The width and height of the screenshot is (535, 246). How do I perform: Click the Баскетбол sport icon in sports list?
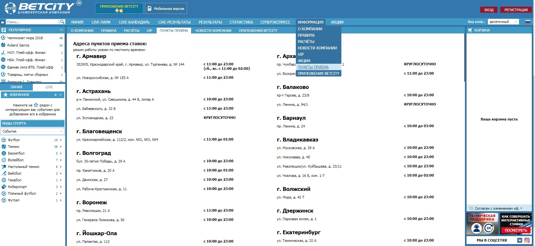tap(4, 153)
